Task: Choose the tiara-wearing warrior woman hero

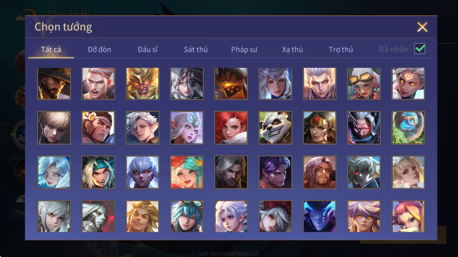Action: [x=320, y=128]
